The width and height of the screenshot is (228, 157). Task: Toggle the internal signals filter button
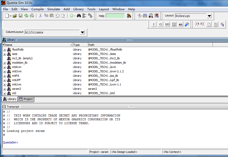coord(174,24)
